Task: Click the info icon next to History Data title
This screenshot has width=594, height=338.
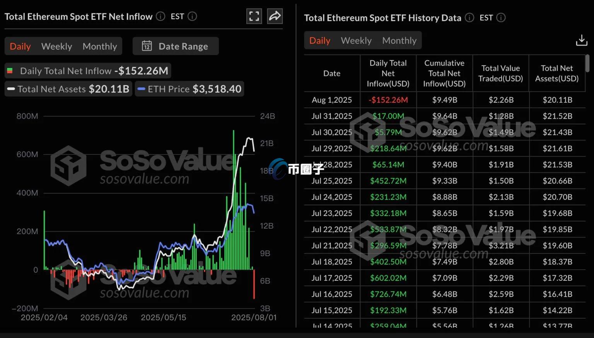Action: [469, 18]
